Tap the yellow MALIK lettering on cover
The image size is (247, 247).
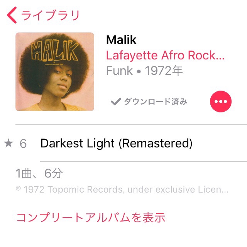tap(55, 51)
